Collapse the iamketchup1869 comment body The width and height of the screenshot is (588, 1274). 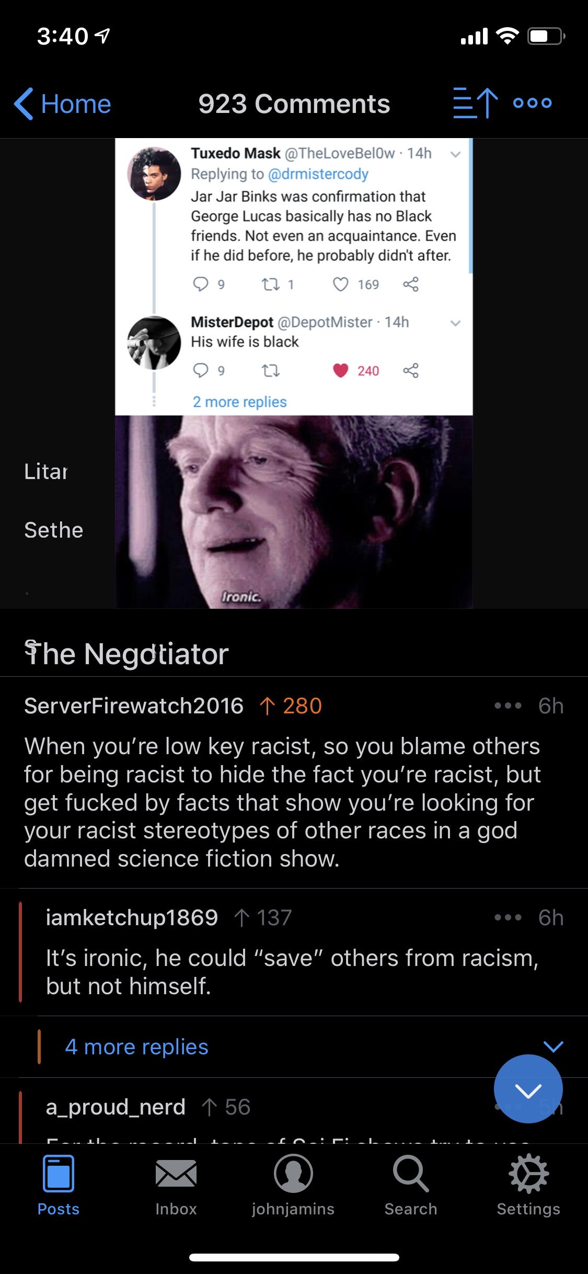pos(292,972)
